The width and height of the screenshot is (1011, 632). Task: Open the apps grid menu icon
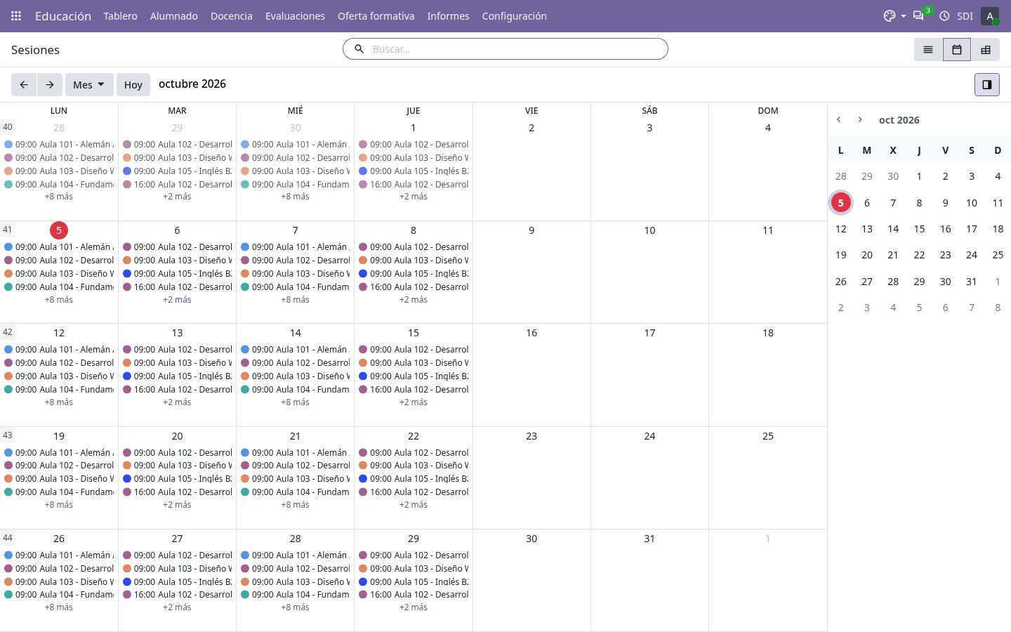click(16, 15)
